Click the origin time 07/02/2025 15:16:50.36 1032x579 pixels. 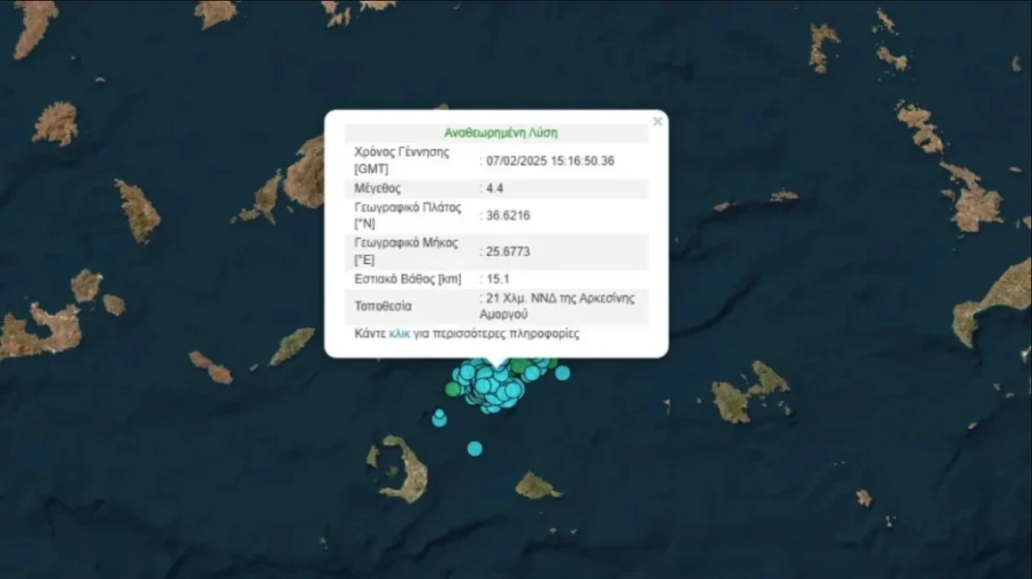pyautogui.click(x=549, y=161)
